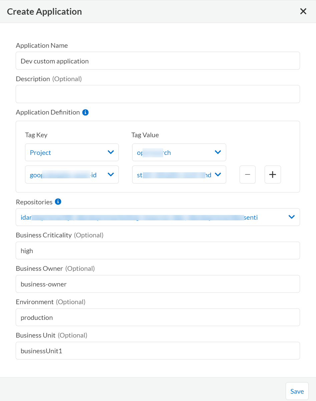Image resolution: width=316 pixels, height=401 pixels.
Task: Click the Business Criticality label
Action: click(44, 235)
